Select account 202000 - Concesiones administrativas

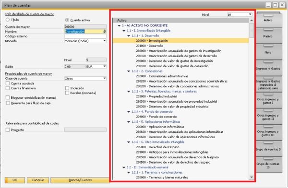point(162,76)
